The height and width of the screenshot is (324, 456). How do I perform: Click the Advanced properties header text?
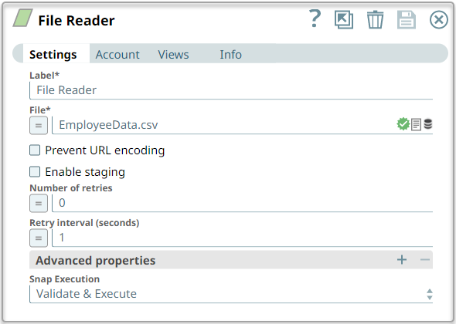tap(95, 261)
